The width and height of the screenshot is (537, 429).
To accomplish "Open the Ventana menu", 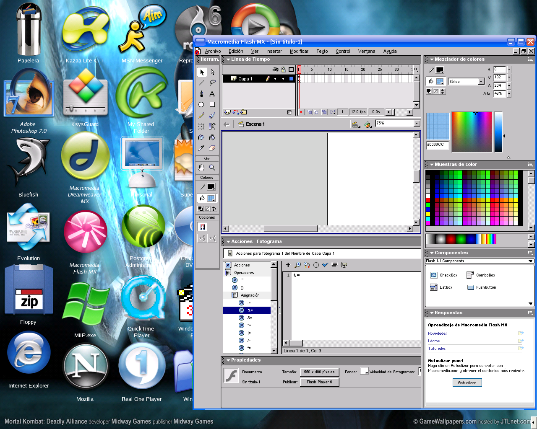I will tap(367, 51).
